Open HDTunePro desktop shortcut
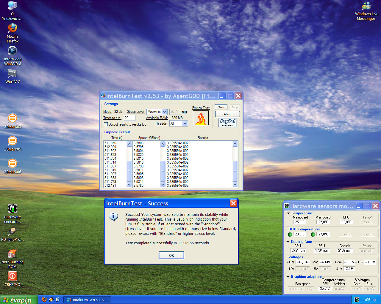 (13, 232)
